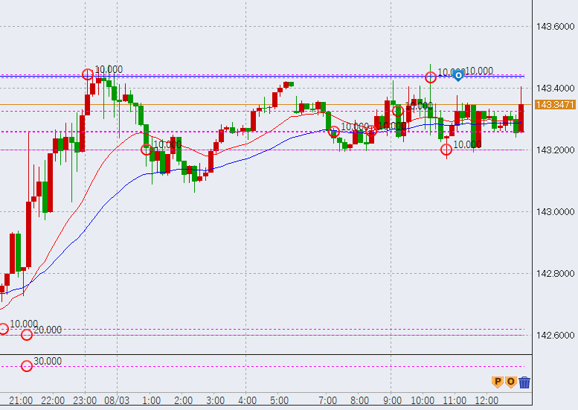Click the 143.0000 price axis label
This screenshot has width=578, height=410.
click(x=555, y=212)
